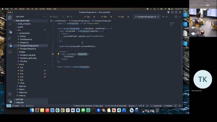Expand the OUTLINE section
The height and width of the screenshot is (122, 217).
31,99
